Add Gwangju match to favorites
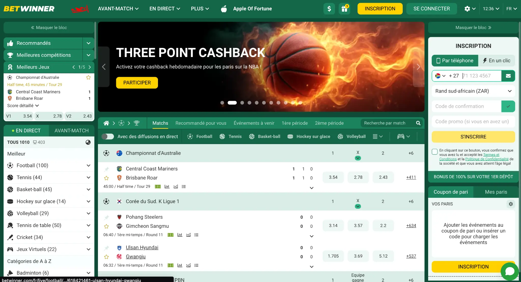Viewport: 521px width, 282px height. pos(106,257)
